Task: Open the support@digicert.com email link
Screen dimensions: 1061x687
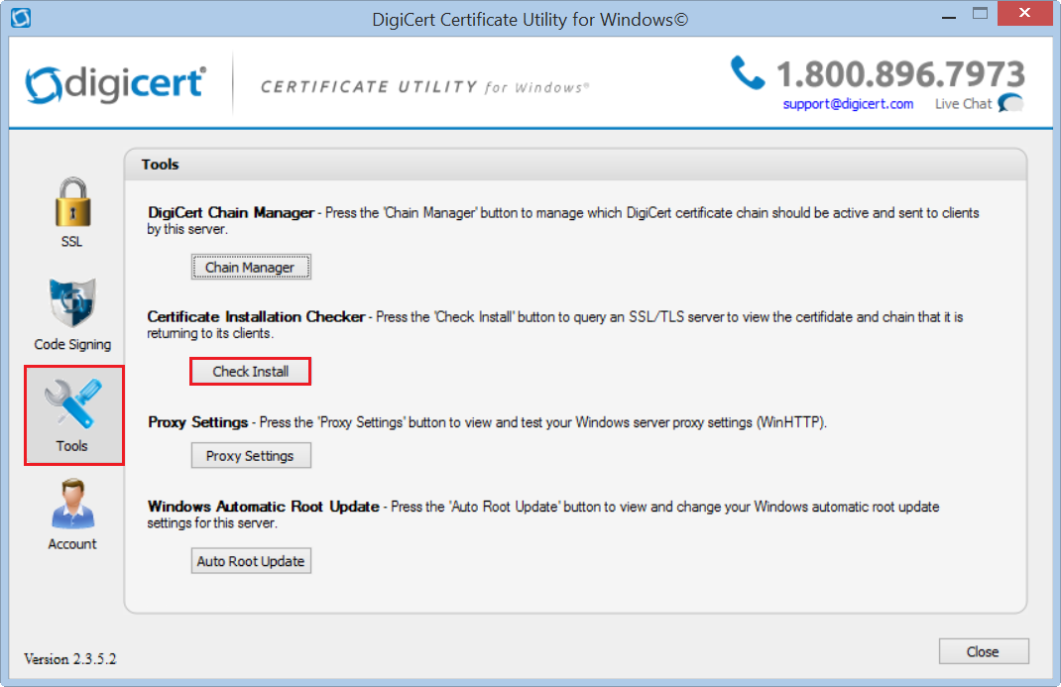Action: [848, 104]
